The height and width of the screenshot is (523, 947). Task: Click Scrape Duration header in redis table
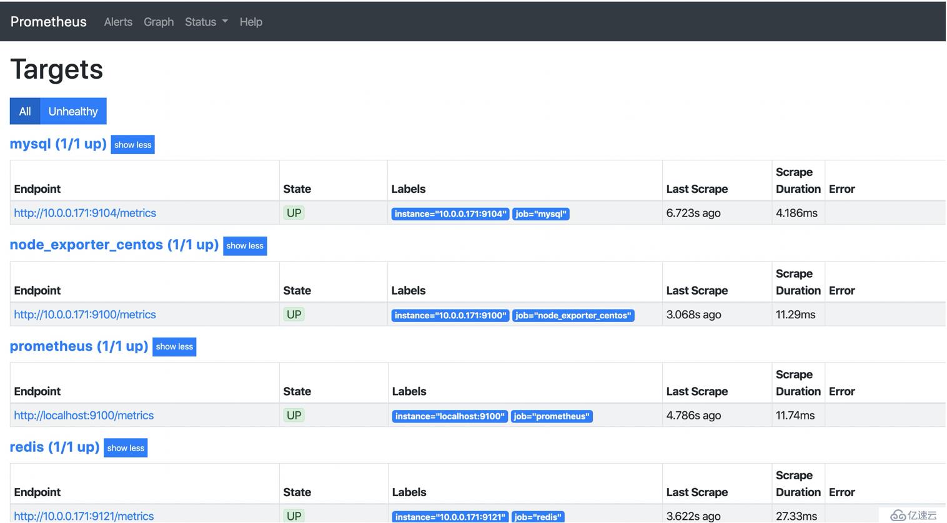[x=798, y=484]
